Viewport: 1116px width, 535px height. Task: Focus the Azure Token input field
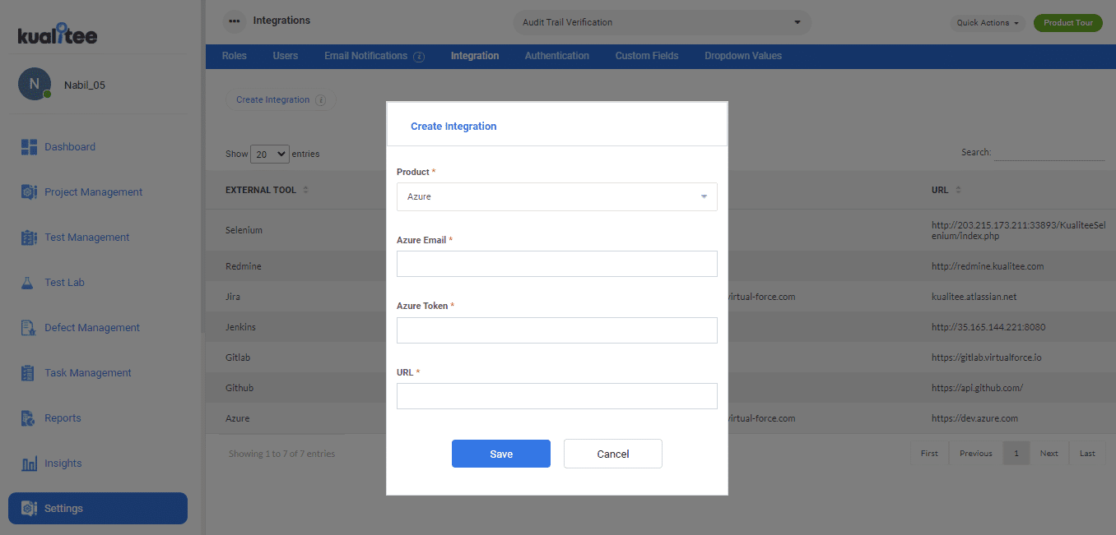tap(557, 330)
